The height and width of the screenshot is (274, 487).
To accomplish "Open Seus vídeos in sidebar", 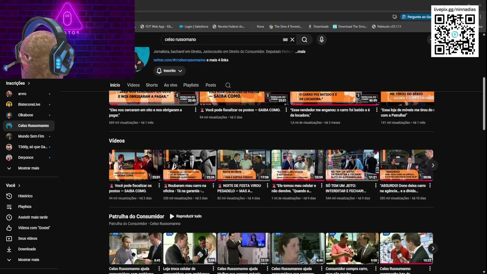I will coord(27,239).
